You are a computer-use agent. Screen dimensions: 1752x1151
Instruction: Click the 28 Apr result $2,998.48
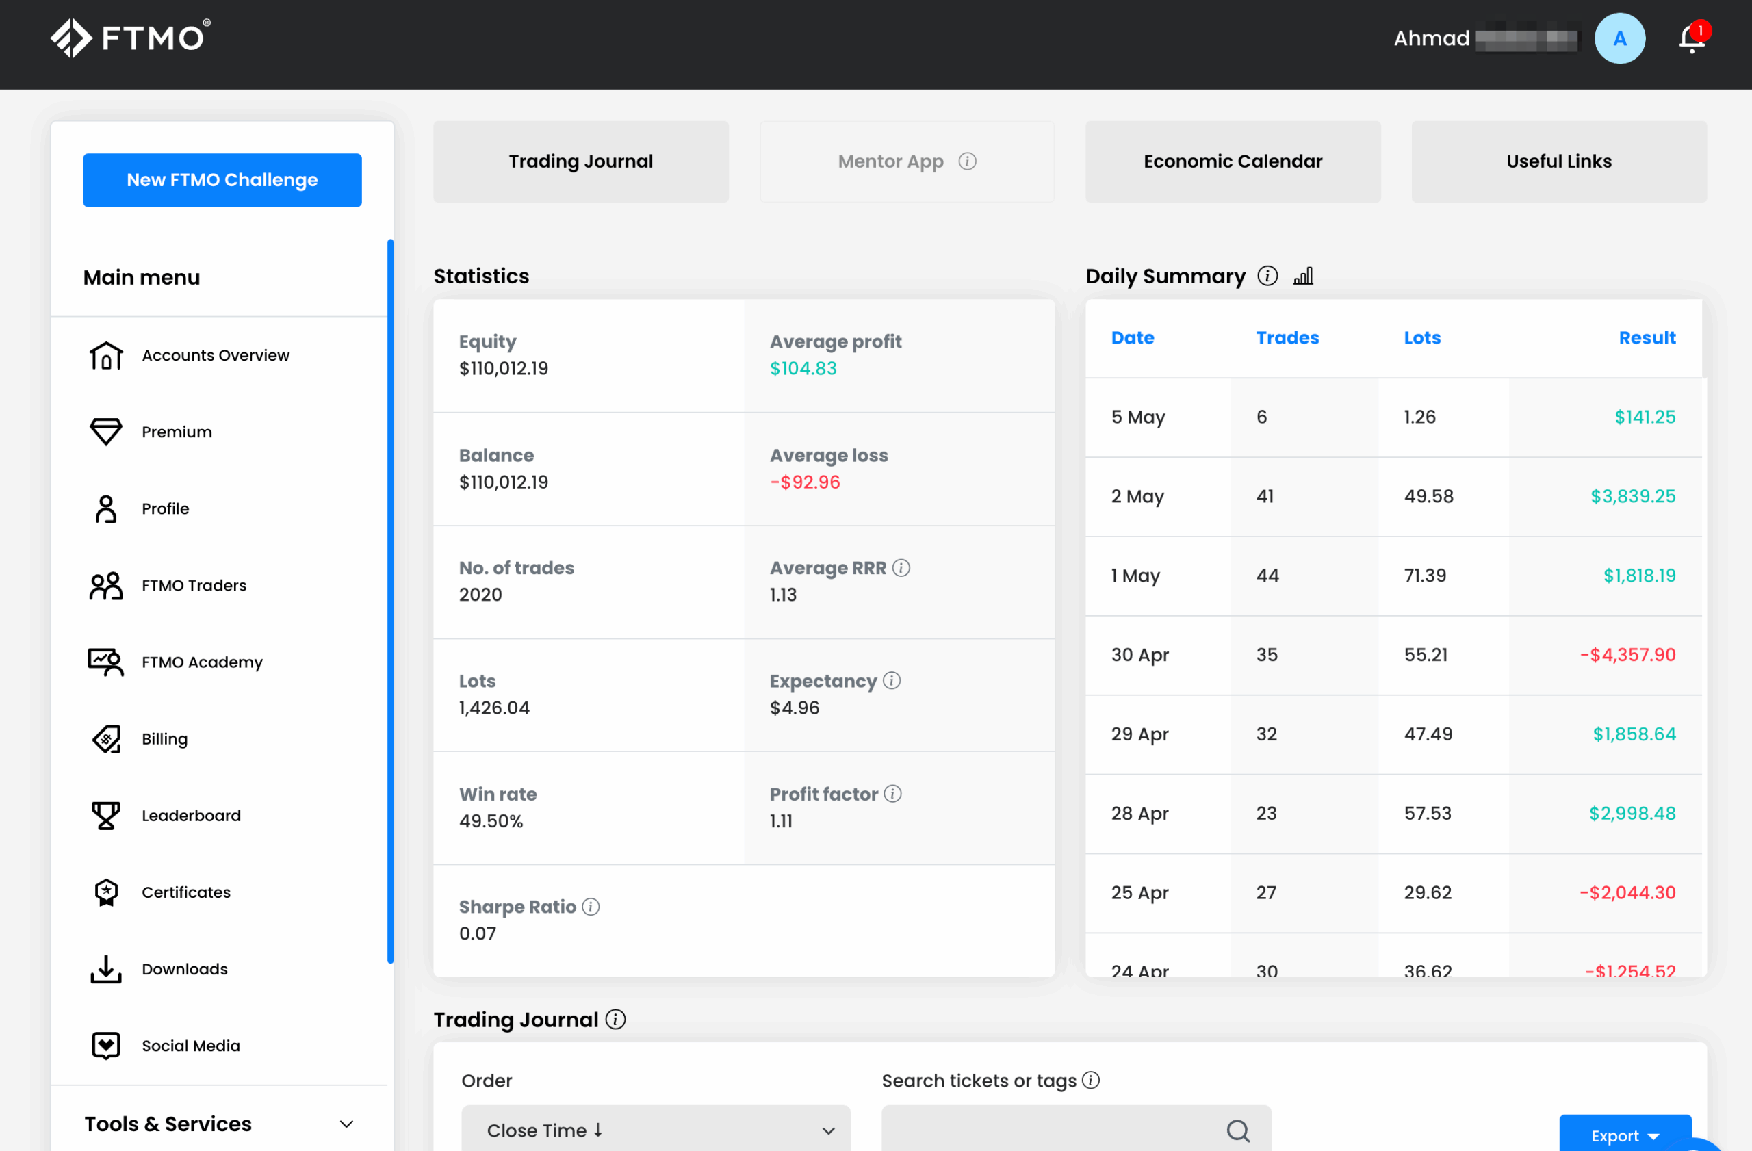1632,813
